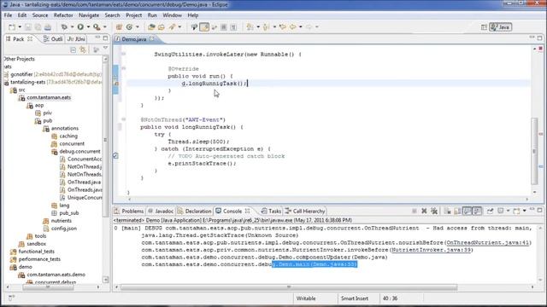Click Remove All Terminated Launches icon
547x307 pixels.
coord(434,211)
